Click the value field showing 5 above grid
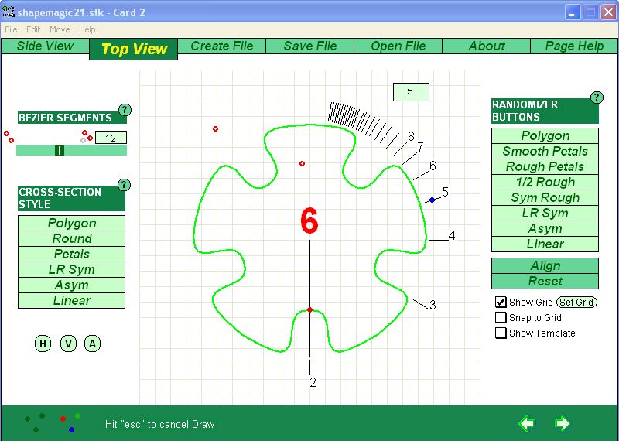Screen dimensions: 619x441 click(411, 92)
